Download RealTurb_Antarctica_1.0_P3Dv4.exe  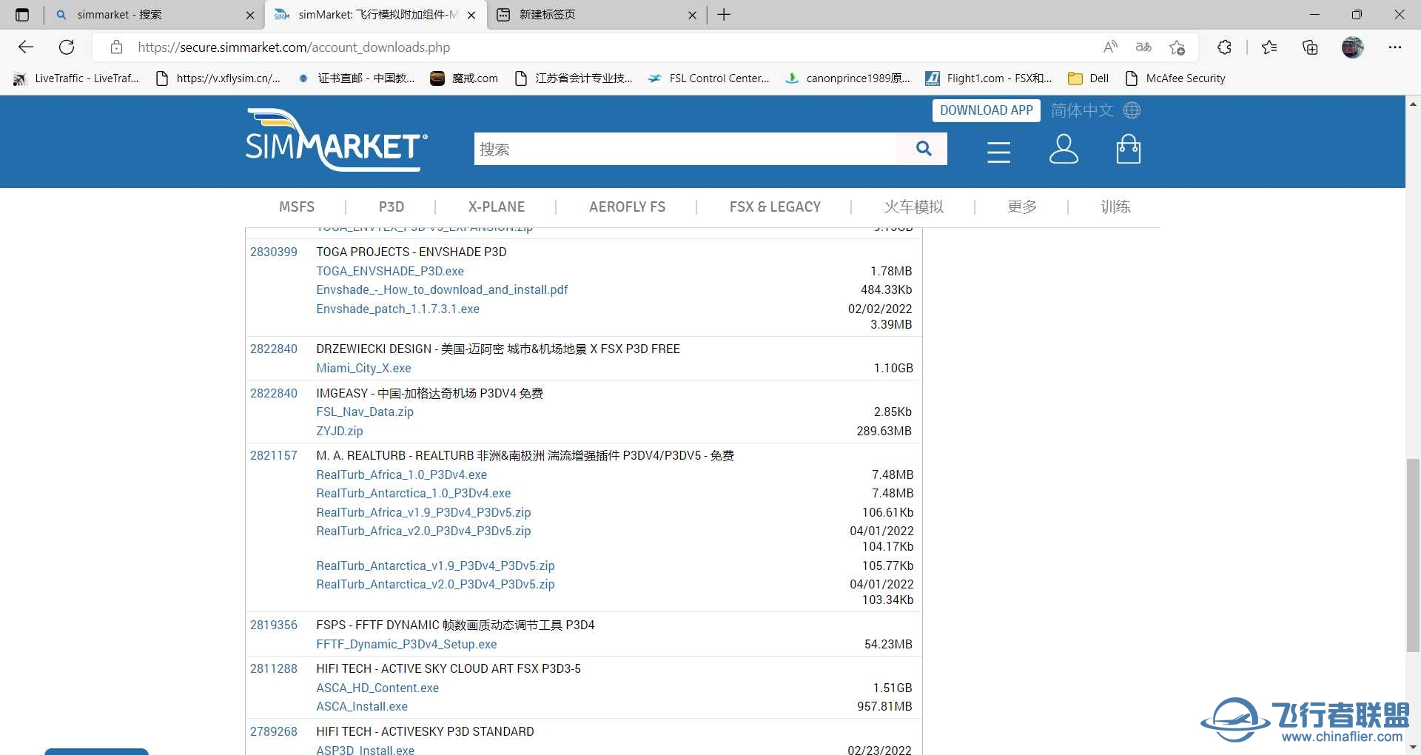point(414,493)
